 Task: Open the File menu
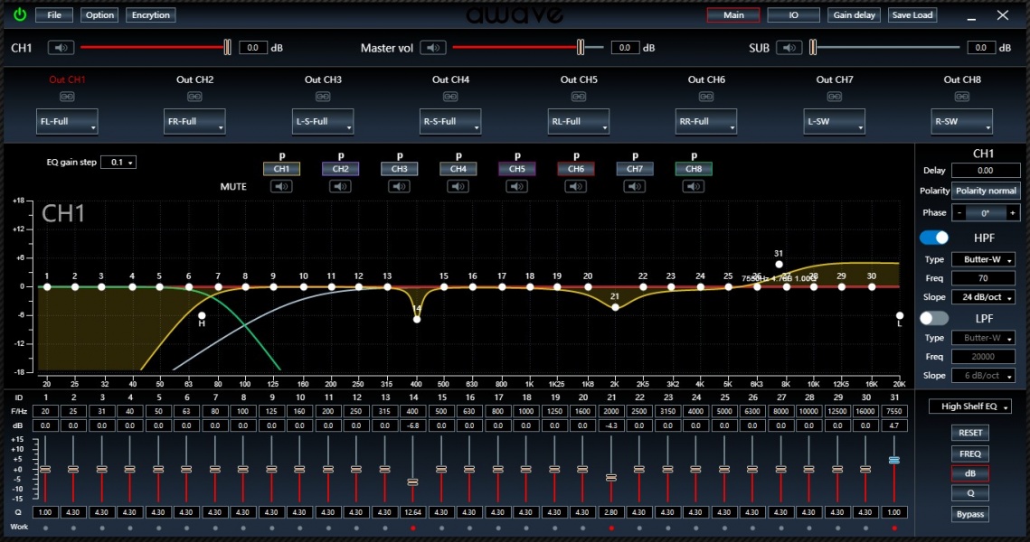click(54, 15)
